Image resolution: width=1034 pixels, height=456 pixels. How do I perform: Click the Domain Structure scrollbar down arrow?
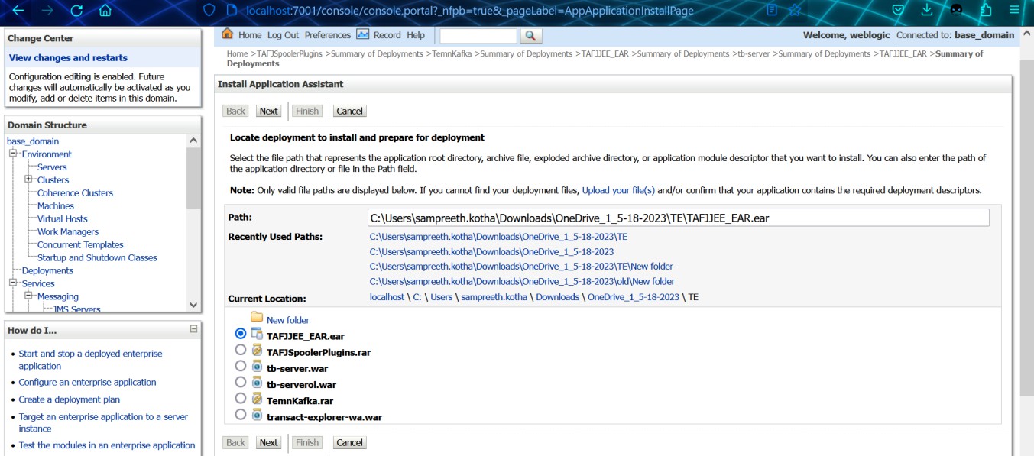(193, 305)
